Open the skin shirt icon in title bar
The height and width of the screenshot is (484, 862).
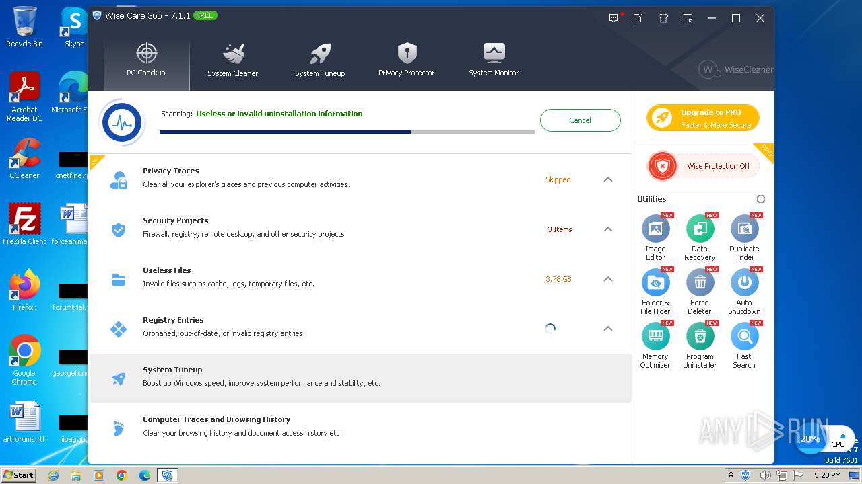tap(663, 18)
